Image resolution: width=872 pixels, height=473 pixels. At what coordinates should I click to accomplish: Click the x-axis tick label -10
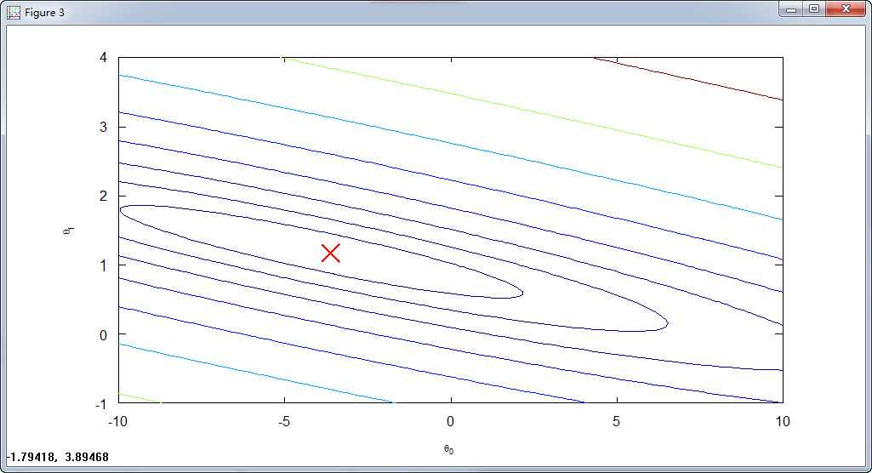[x=117, y=421]
